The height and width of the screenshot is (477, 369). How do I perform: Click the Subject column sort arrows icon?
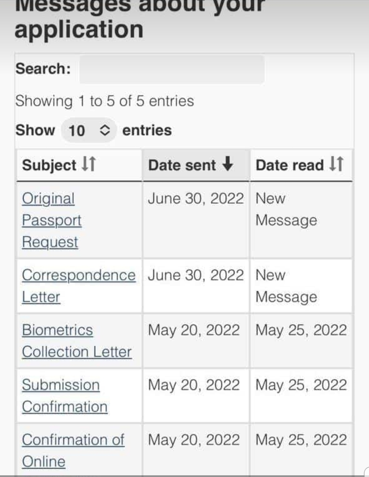[89, 164]
